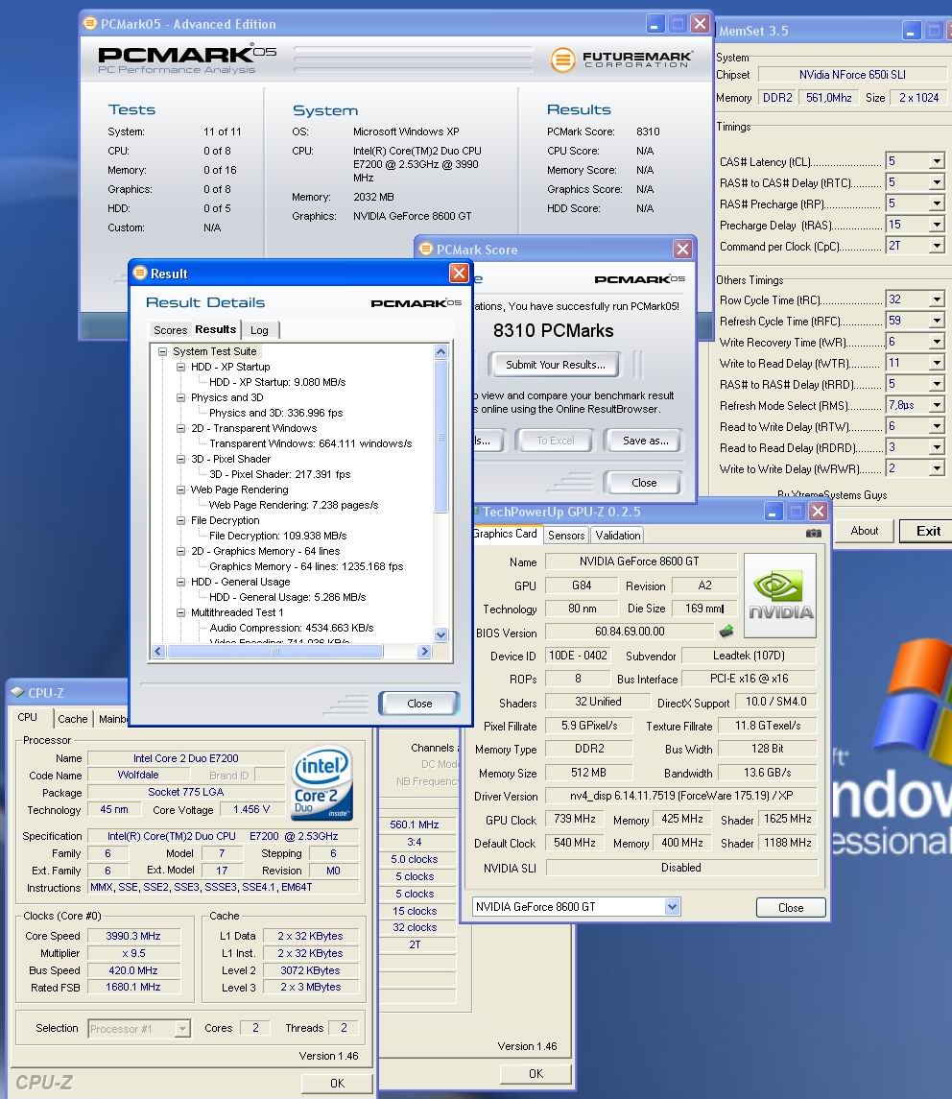Minimize the MemSet 3.5 window

coord(911,31)
